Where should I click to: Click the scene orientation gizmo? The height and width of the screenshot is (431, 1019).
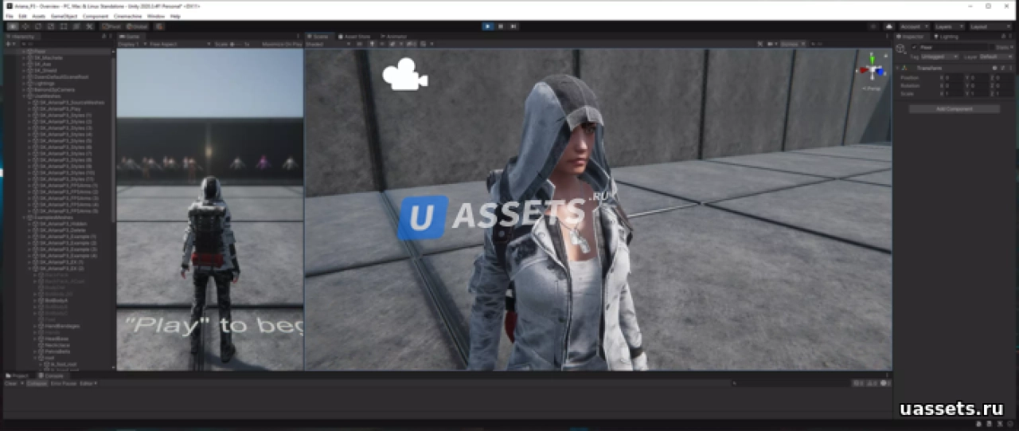click(x=872, y=70)
